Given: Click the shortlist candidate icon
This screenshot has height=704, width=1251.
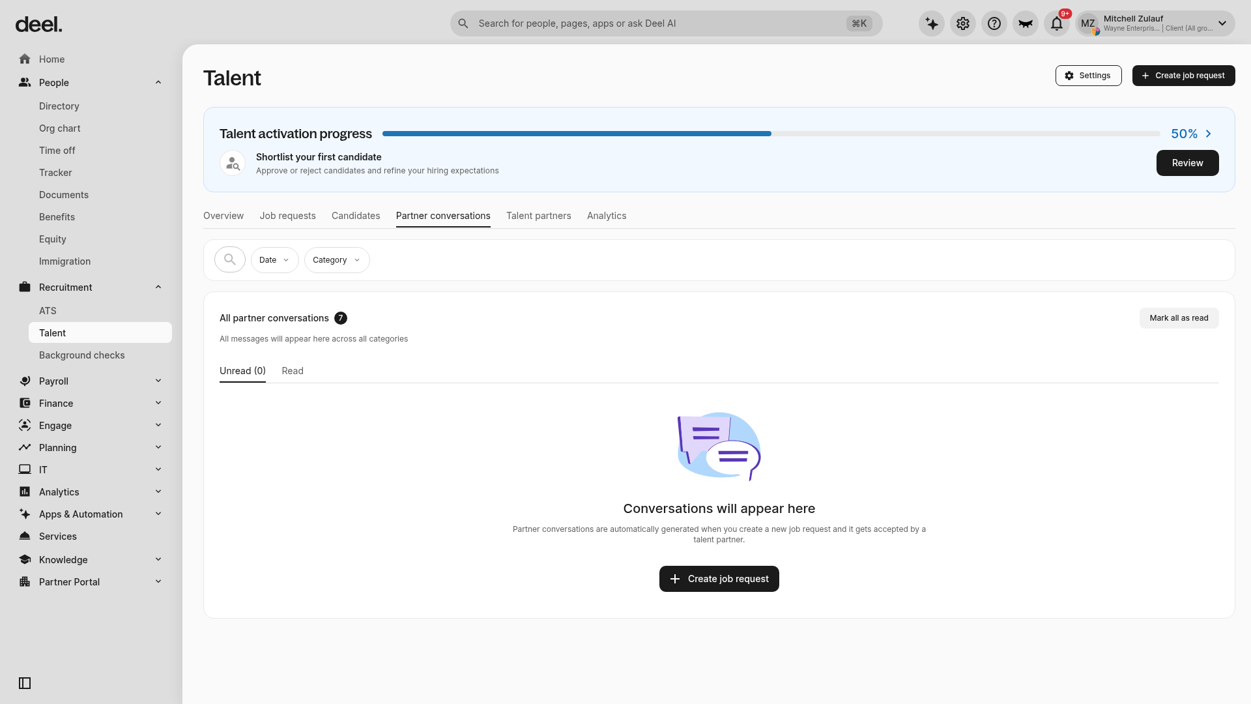Looking at the screenshot, I should pos(233,164).
